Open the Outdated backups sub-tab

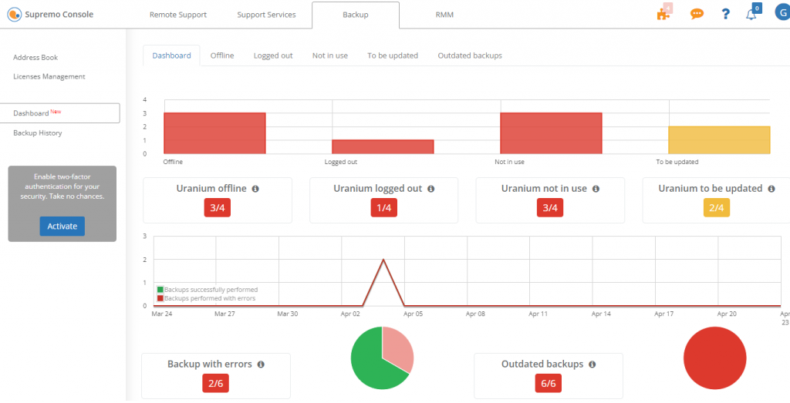click(470, 55)
